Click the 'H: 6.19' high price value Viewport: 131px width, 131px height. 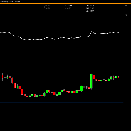click(x=68, y=6)
